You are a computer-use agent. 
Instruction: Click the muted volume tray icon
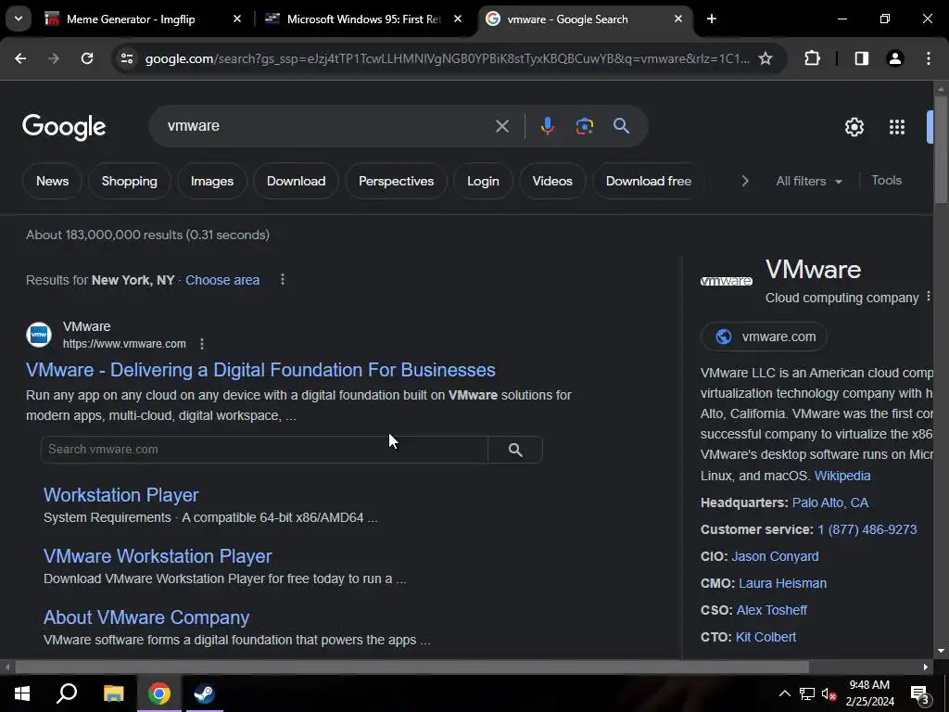[829, 693]
